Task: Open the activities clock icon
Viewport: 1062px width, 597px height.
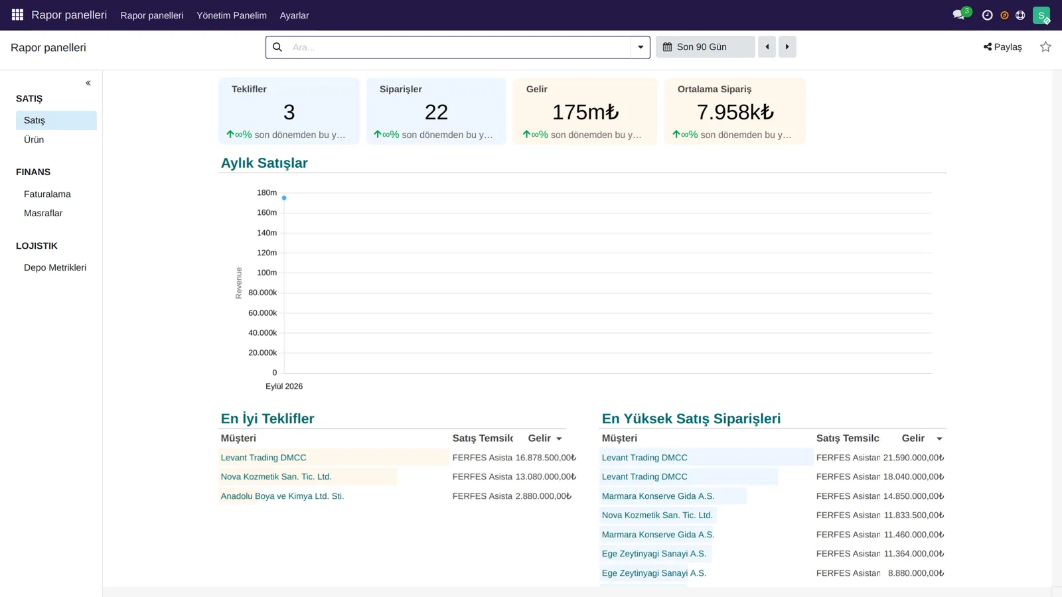Action: (x=987, y=15)
